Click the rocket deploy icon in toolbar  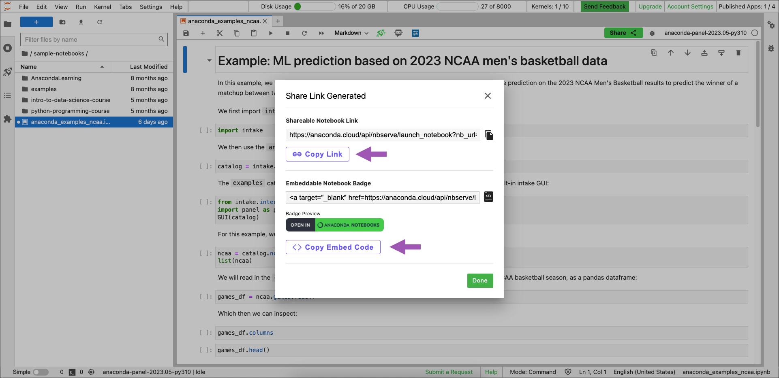381,33
